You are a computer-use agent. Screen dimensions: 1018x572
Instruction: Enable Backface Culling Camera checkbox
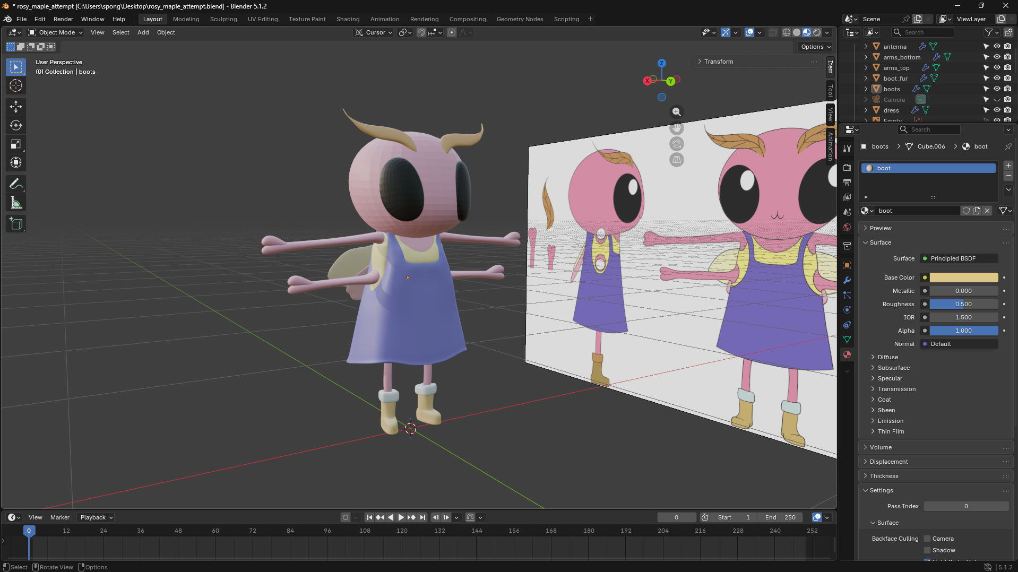pos(927,539)
